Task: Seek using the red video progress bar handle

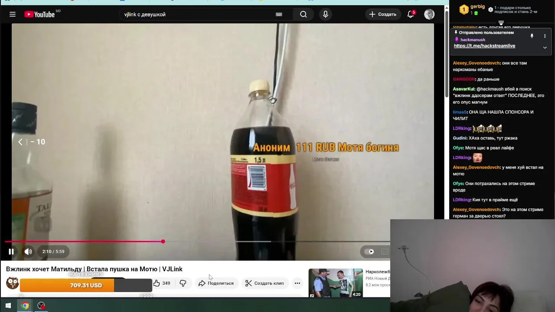Action: click(x=163, y=241)
